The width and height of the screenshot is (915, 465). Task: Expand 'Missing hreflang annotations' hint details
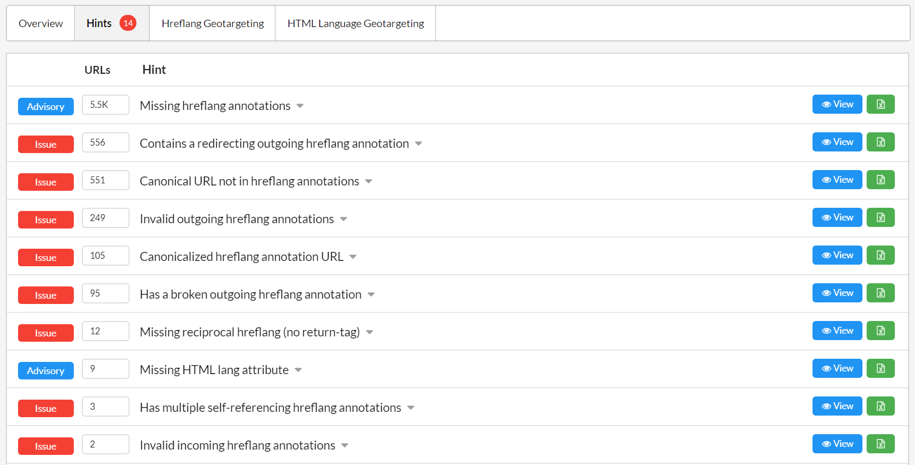300,106
